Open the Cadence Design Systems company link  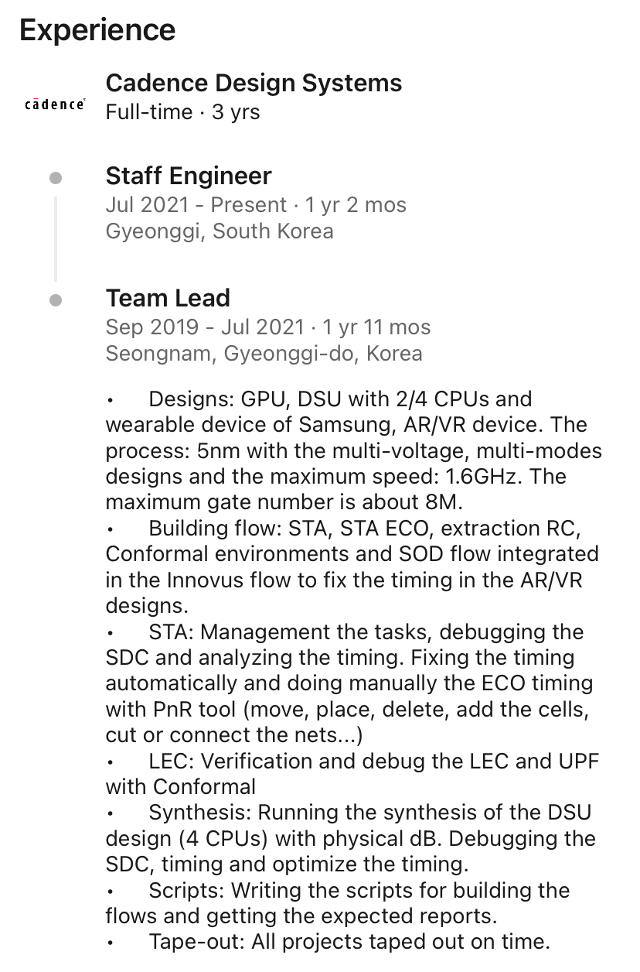[x=254, y=83]
